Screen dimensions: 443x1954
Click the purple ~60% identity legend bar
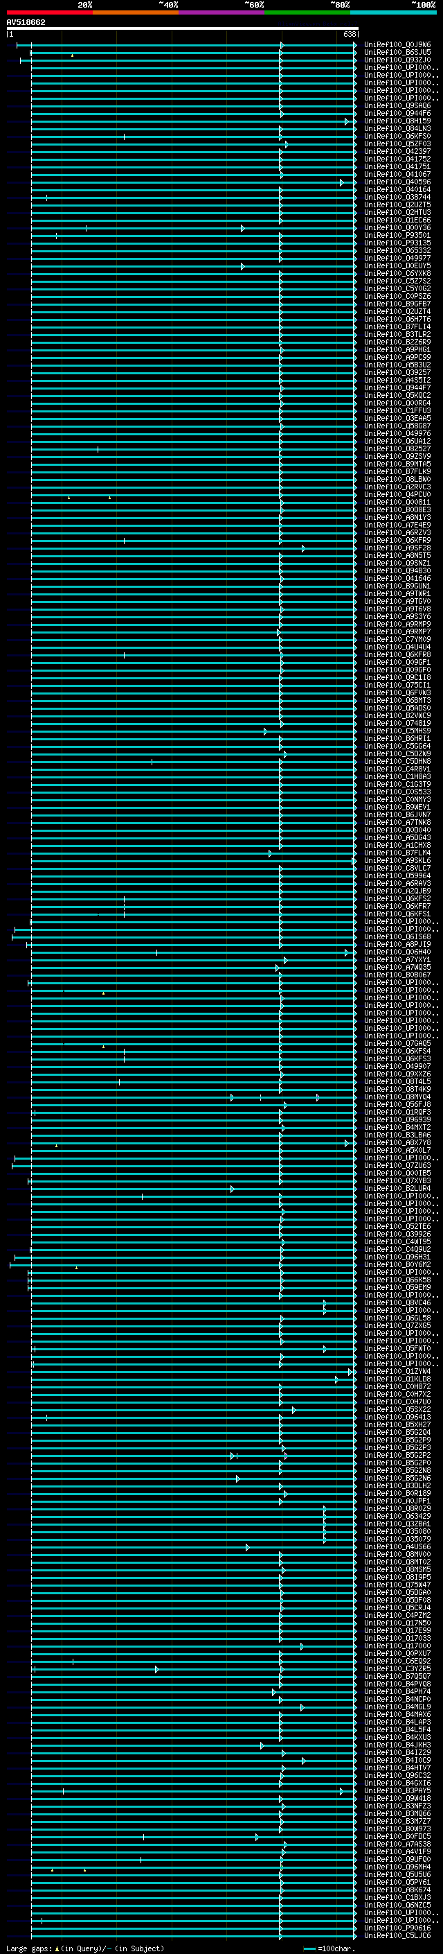click(x=221, y=12)
